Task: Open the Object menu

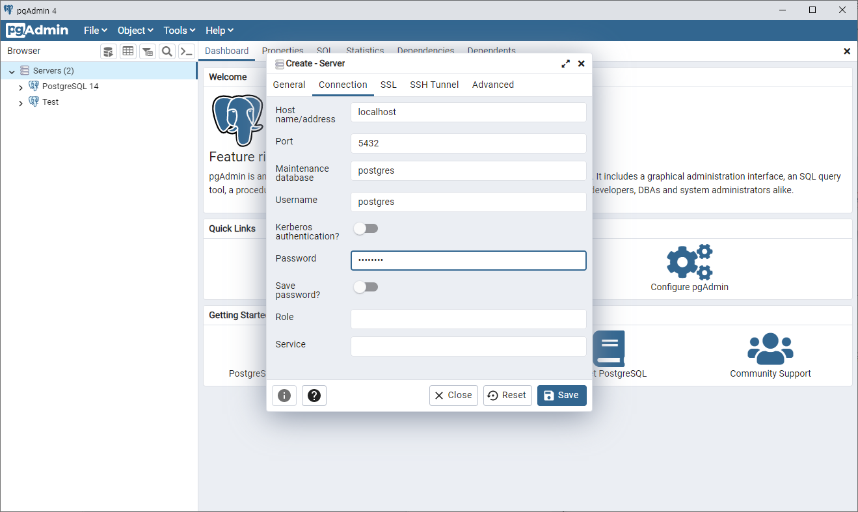Action: click(135, 31)
